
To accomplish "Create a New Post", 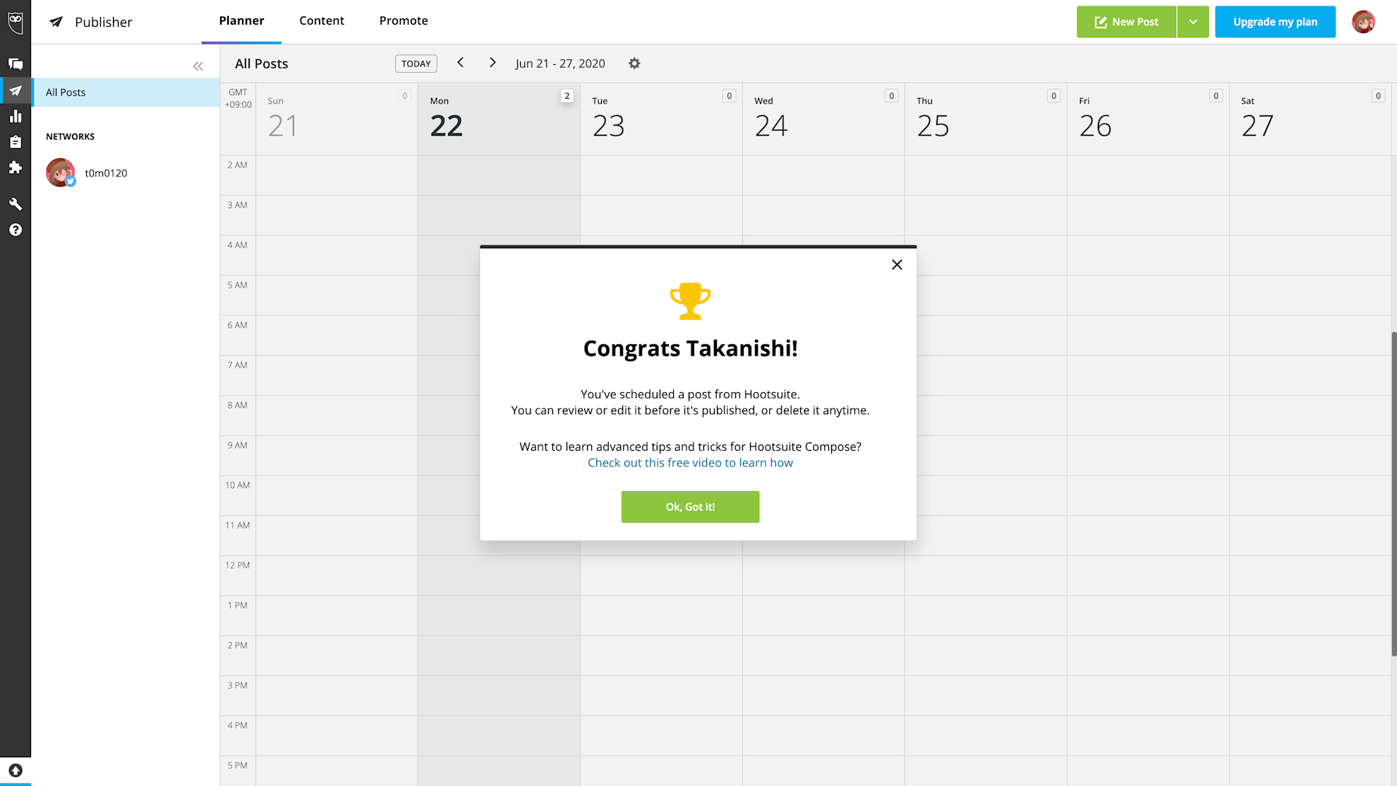I will click(x=1127, y=22).
